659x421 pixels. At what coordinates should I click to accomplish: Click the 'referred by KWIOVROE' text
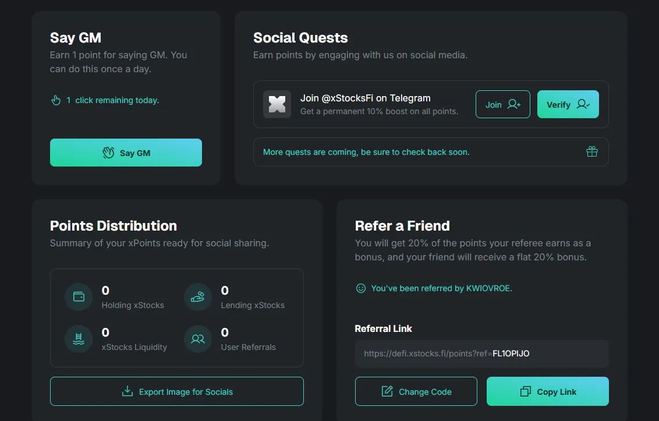tap(441, 288)
